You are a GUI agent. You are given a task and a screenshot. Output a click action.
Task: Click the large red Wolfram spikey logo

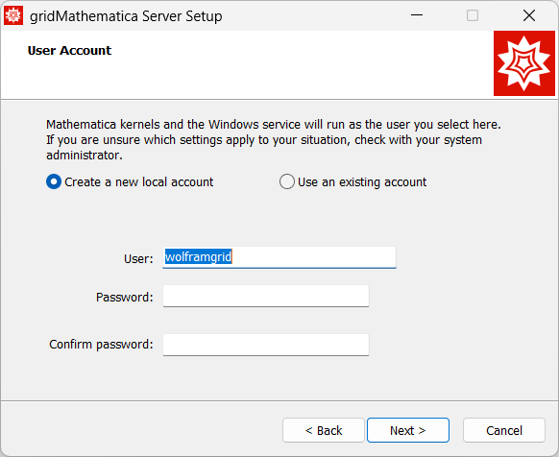pos(524,63)
